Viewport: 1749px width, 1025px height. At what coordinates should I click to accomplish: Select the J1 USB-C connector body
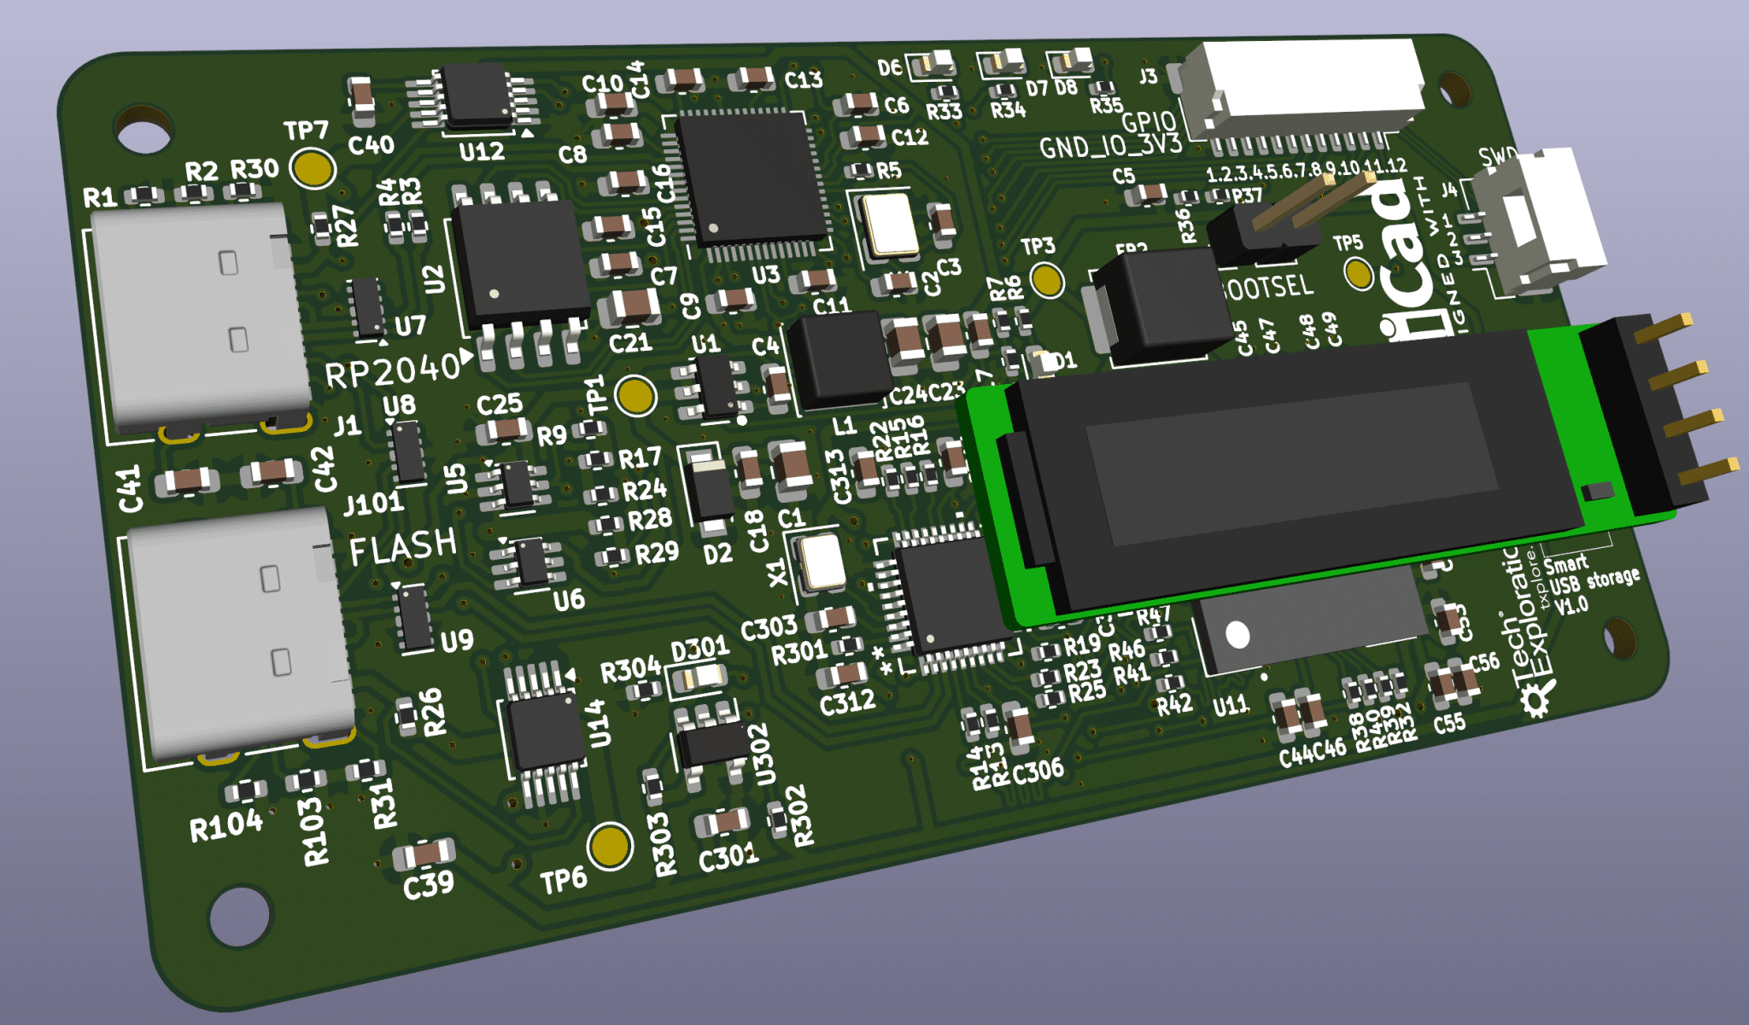click(202, 317)
